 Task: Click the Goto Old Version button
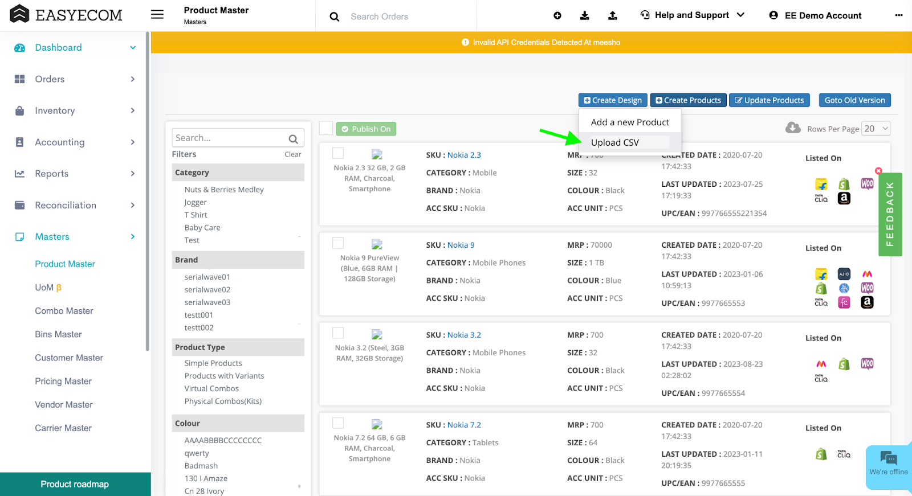854,100
